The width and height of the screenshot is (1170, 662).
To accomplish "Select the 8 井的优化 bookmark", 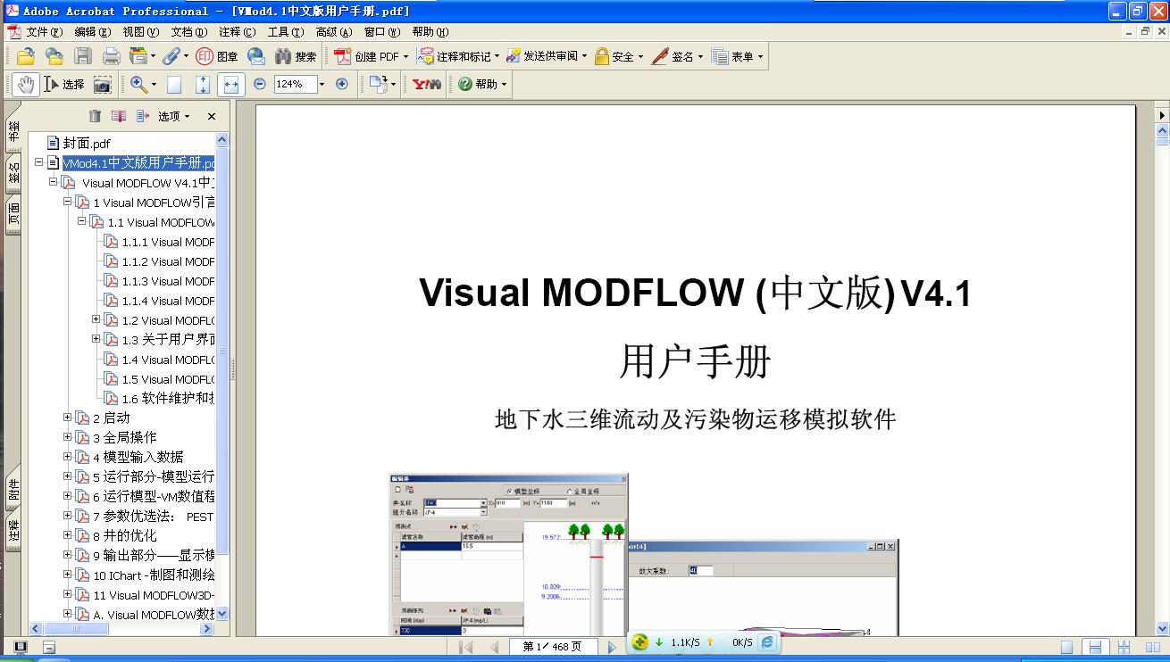I will pyautogui.click(x=124, y=535).
